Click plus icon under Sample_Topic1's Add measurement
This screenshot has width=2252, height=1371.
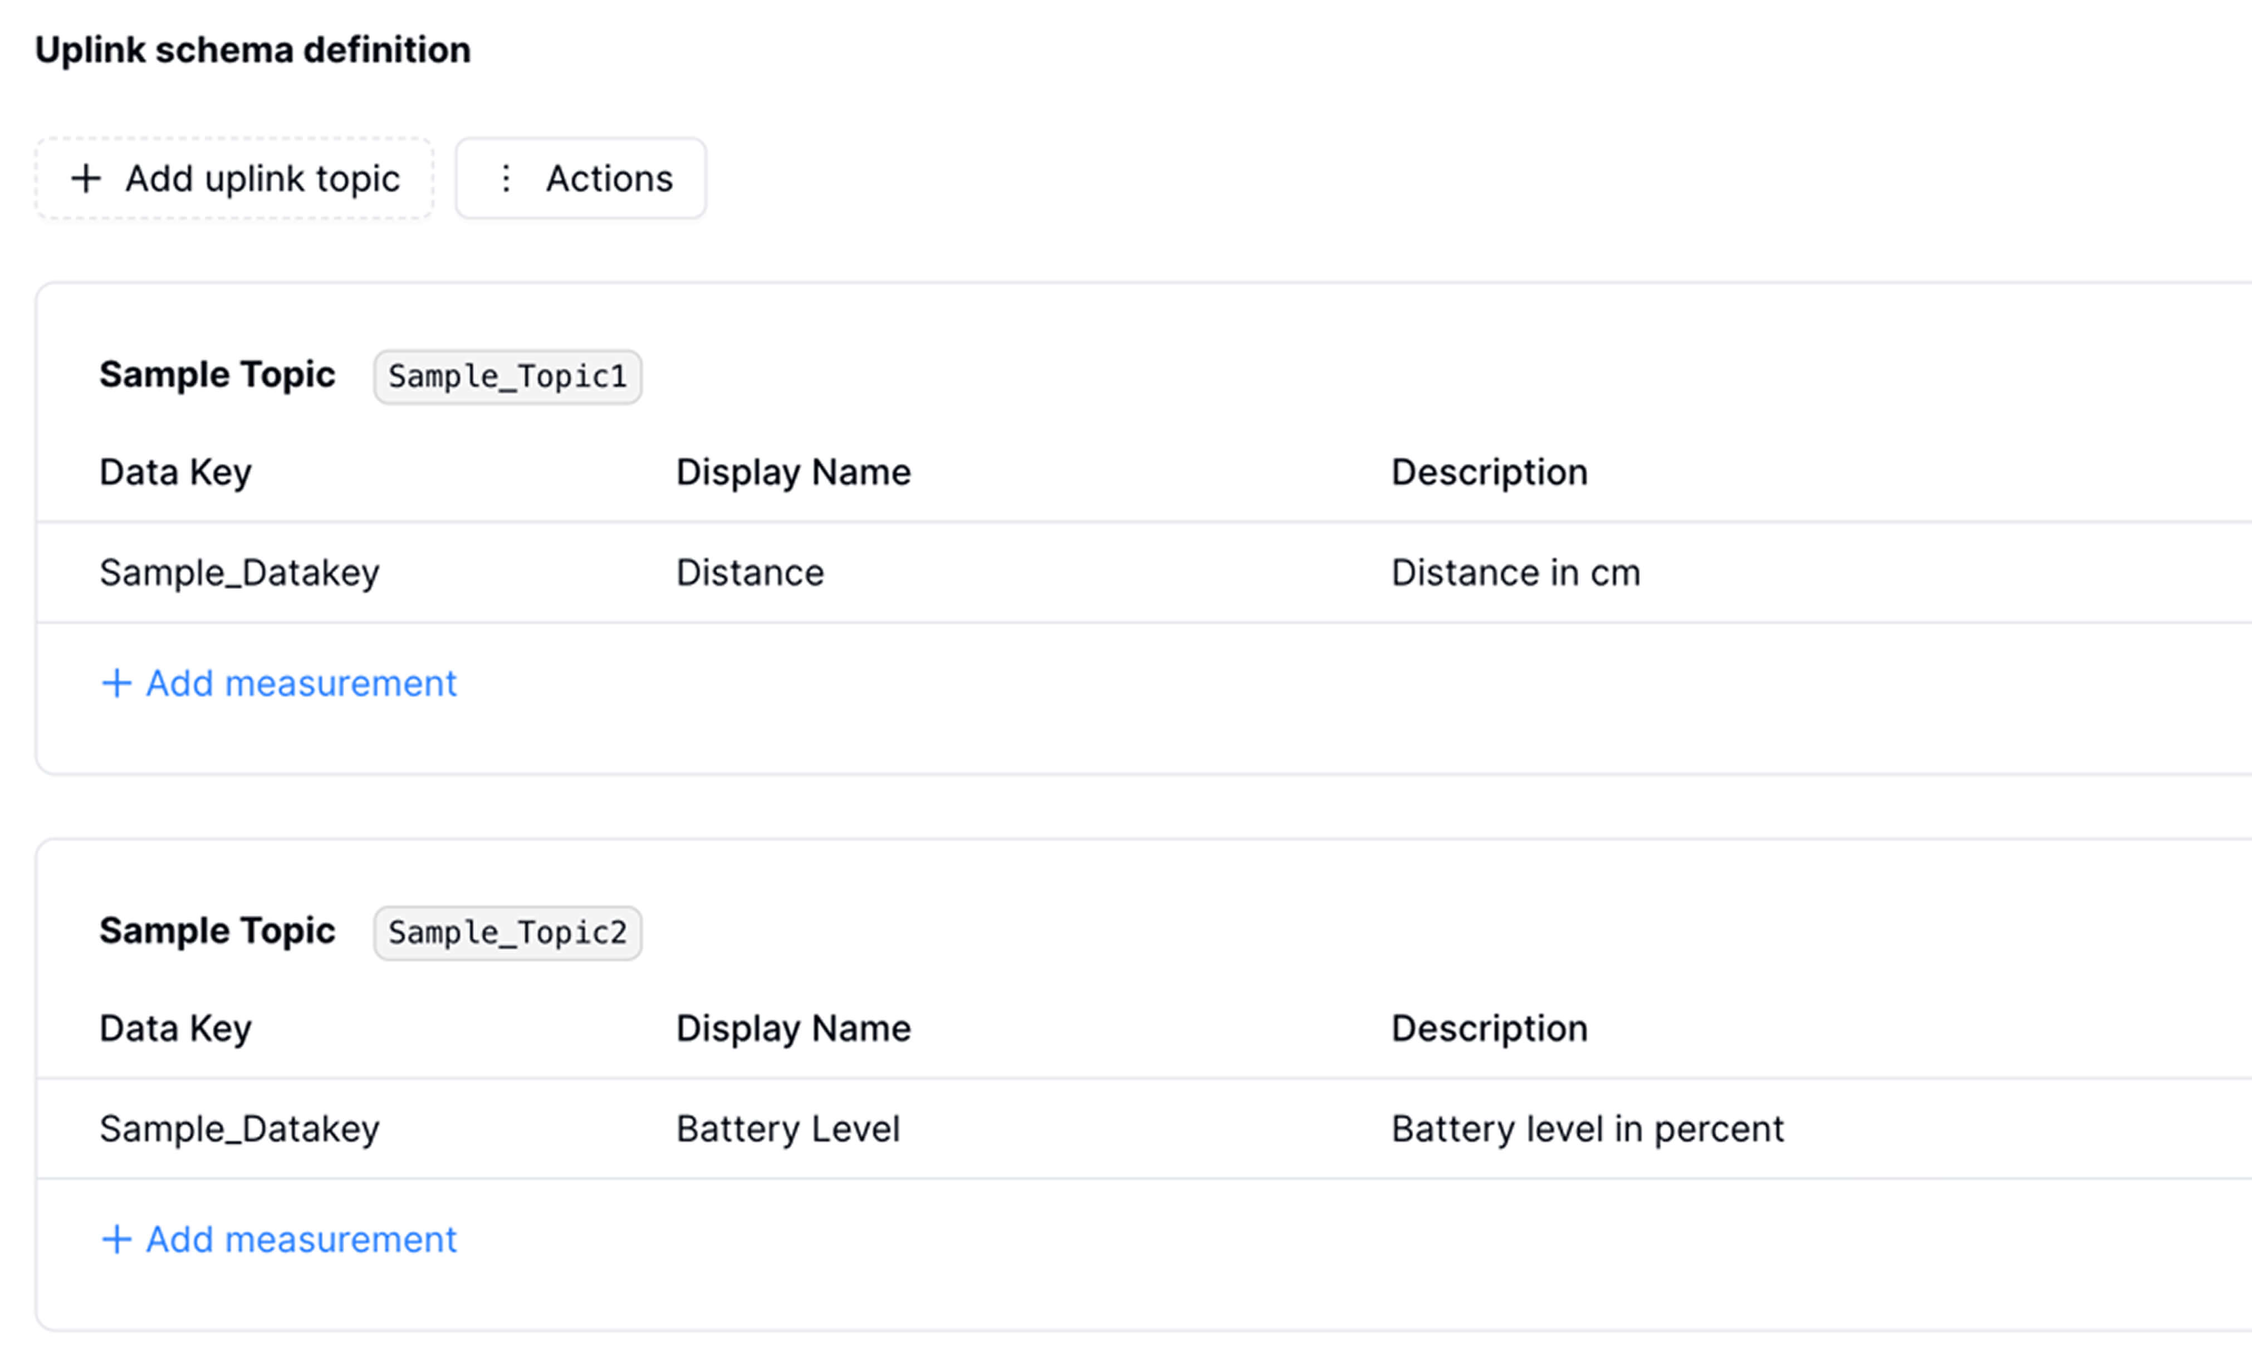coord(116,683)
